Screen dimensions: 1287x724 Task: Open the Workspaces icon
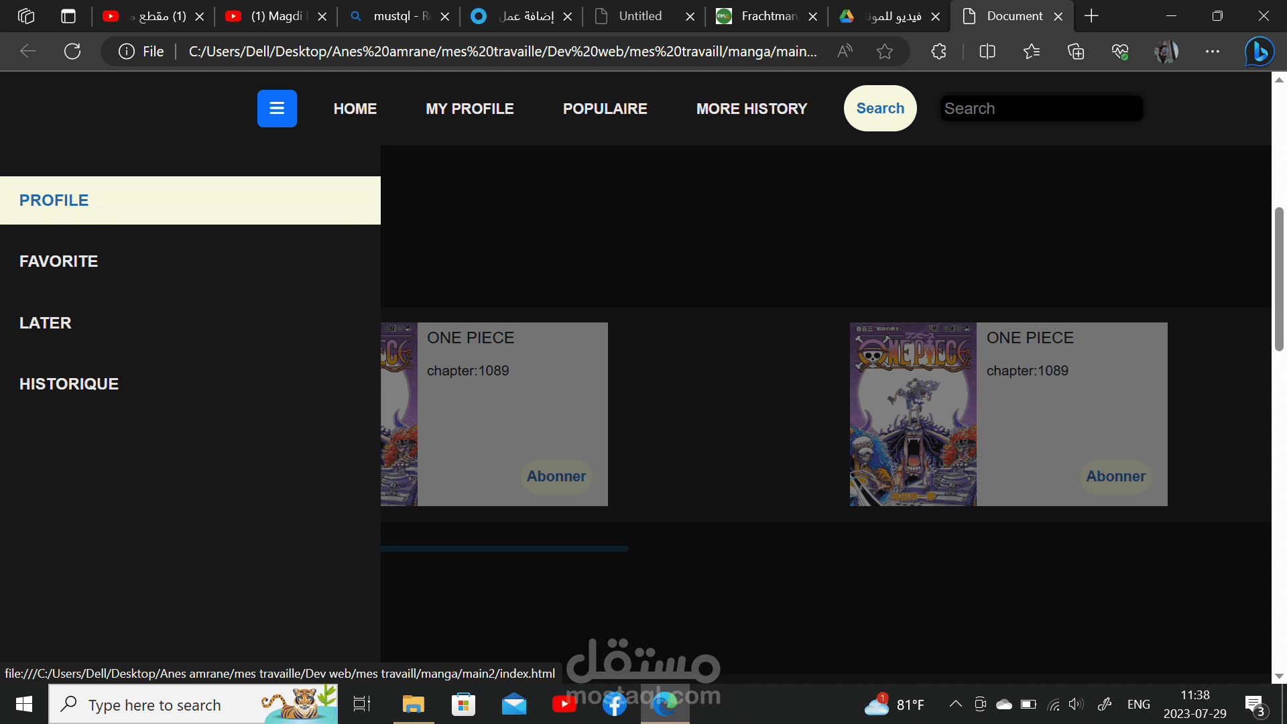tap(26, 16)
